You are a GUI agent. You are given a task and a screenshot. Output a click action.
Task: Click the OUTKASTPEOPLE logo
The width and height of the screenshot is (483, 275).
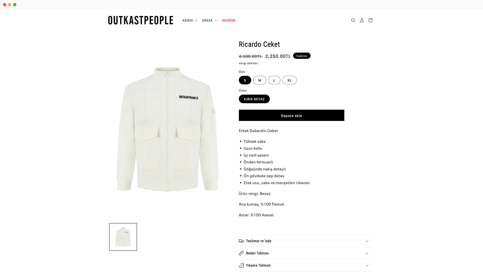pyautogui.click(x=141, y=20)
